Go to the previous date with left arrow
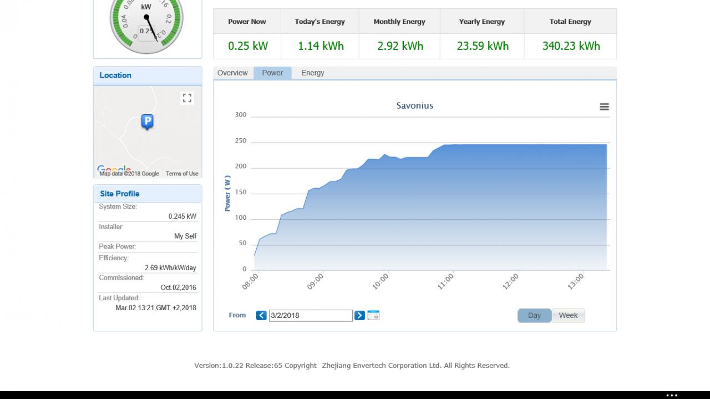 [x=261, y=315]
